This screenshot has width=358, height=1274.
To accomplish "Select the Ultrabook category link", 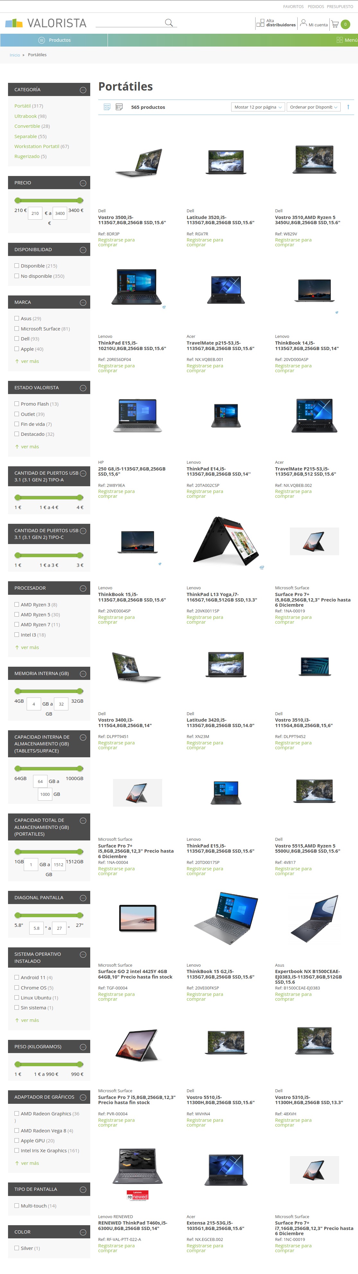I will (x=26, y=116).
